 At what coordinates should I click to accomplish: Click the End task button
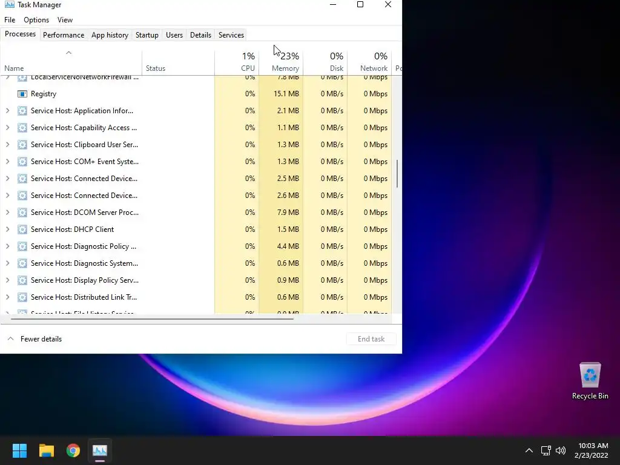point(371,339)
